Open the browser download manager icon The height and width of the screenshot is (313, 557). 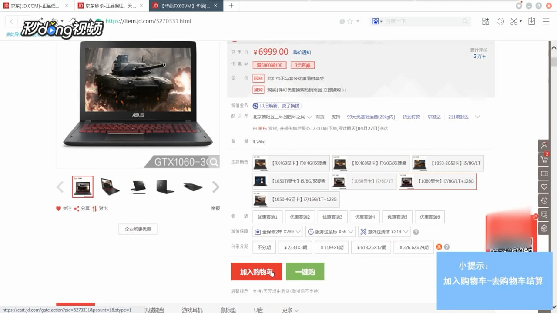click(x=531, y=21)
